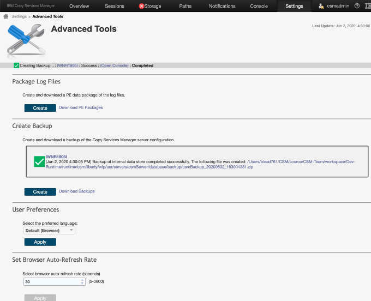Create a PE log package
The height and width of the screenshot is (301, 371).
coord(40,108)
